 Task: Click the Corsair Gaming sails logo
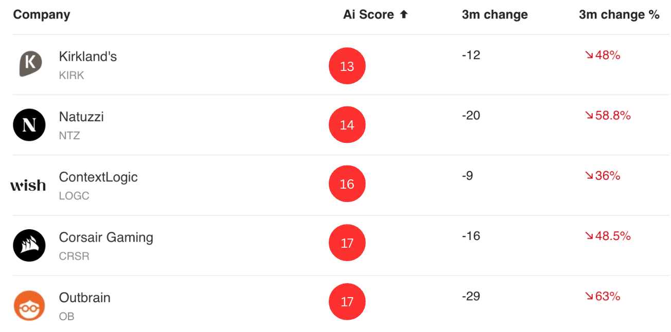29,245
